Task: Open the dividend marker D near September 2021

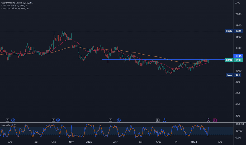Action: click(x=58, y=120)
